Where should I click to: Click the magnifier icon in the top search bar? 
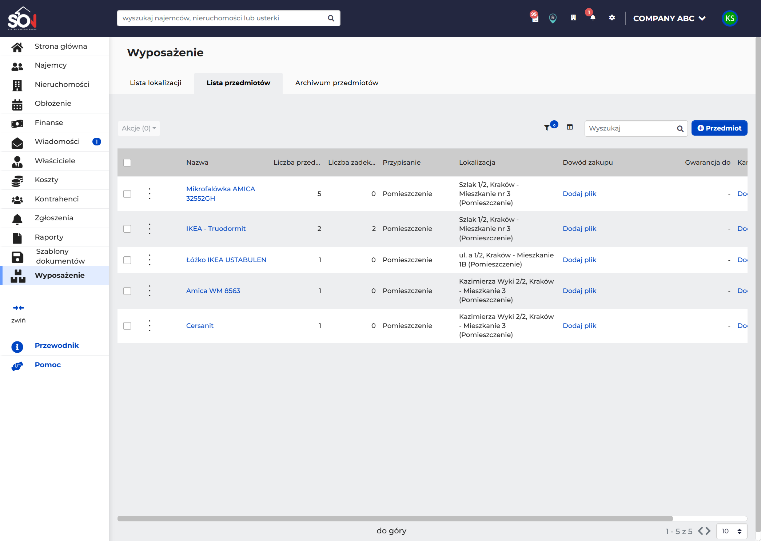point(331,18)
